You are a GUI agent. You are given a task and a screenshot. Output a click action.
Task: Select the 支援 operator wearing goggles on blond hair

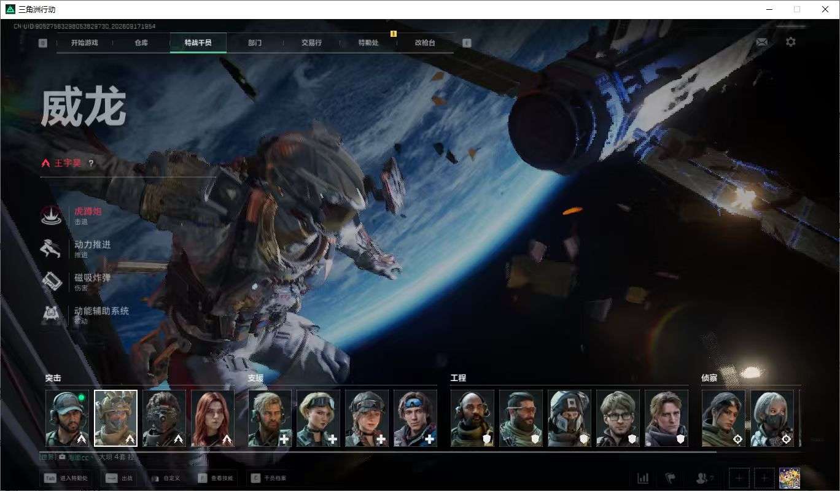[318, 418]
